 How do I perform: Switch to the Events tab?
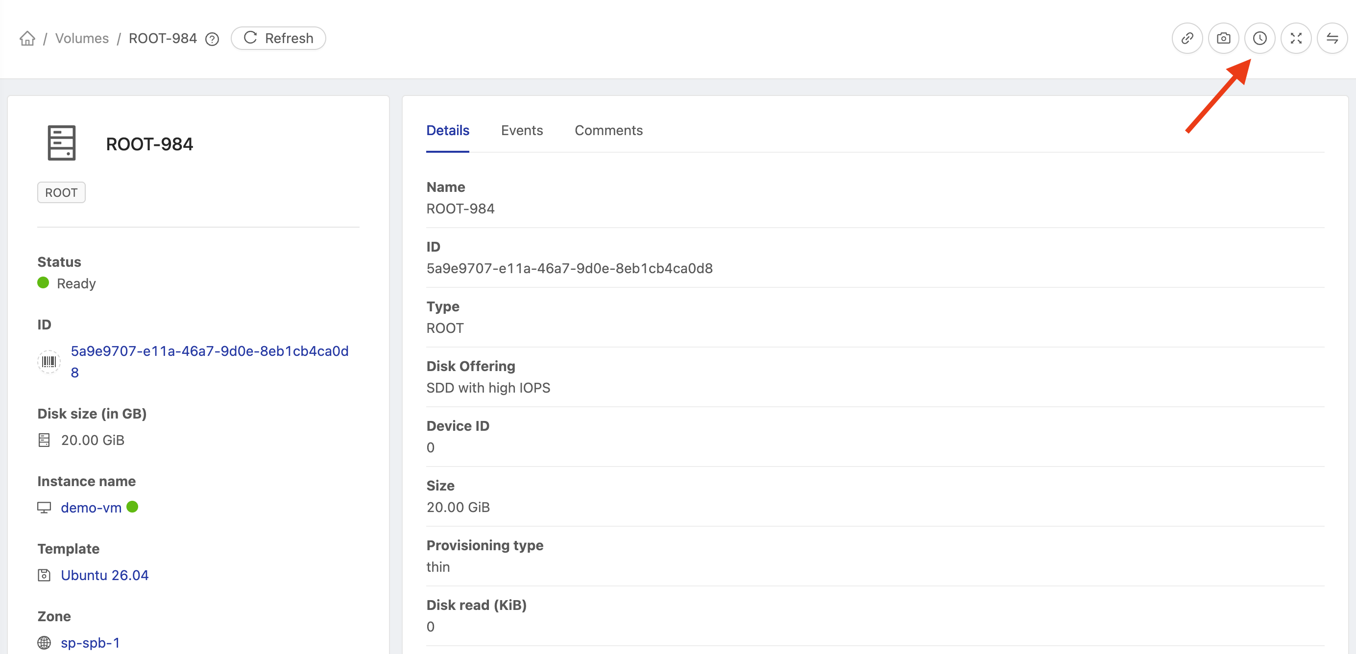click(x=522, y=131)
